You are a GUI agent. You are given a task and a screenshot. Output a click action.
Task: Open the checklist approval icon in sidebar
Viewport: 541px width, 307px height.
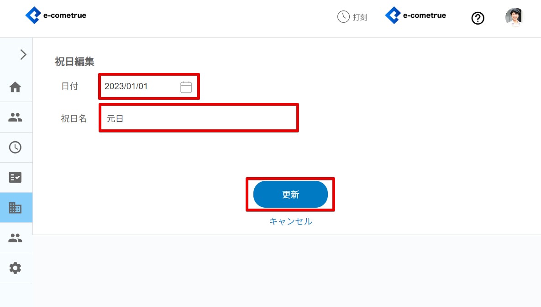click(15, 177)
